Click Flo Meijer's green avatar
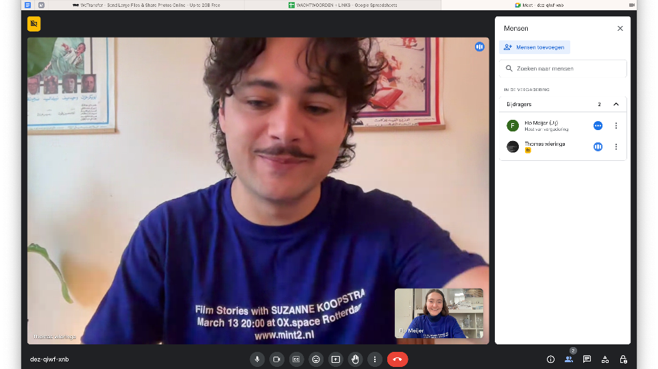This screenshot has width=658, height=369. click(x=513, y=126)
